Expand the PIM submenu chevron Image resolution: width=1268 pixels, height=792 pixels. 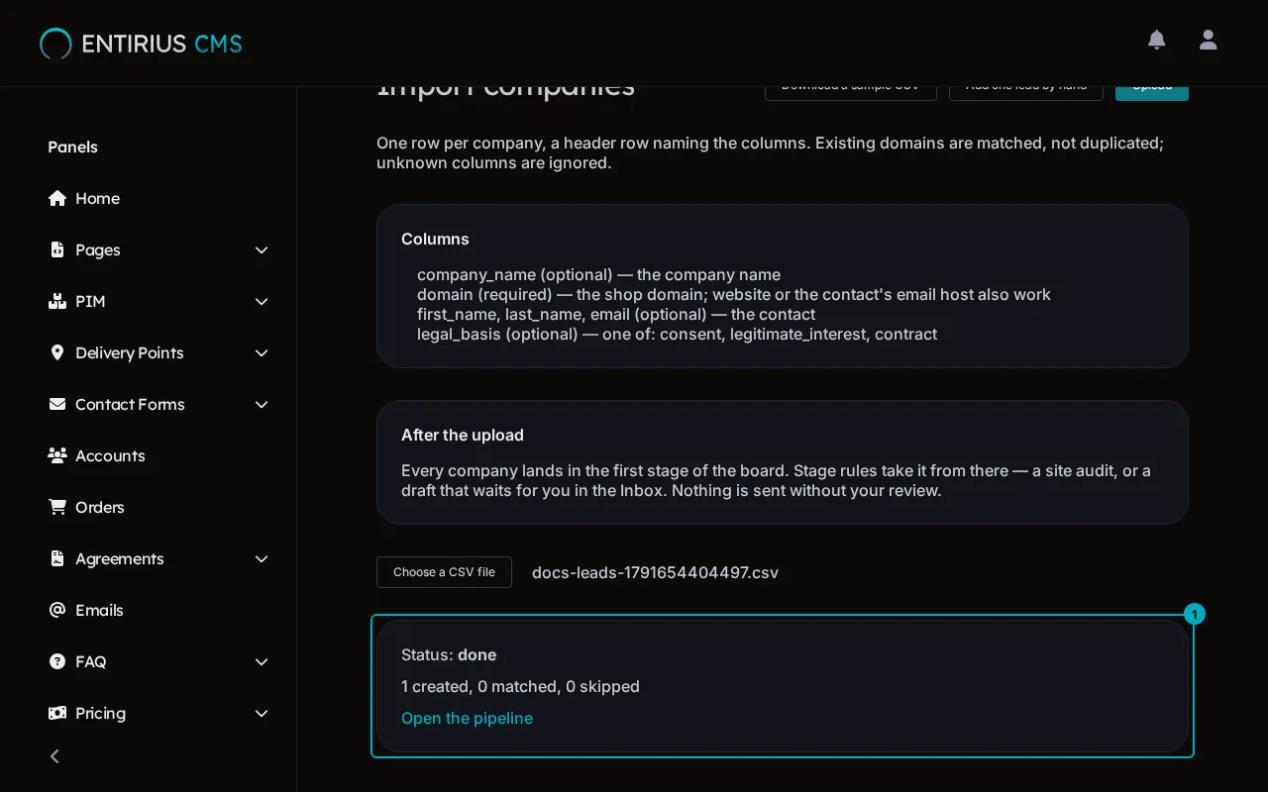262,301
